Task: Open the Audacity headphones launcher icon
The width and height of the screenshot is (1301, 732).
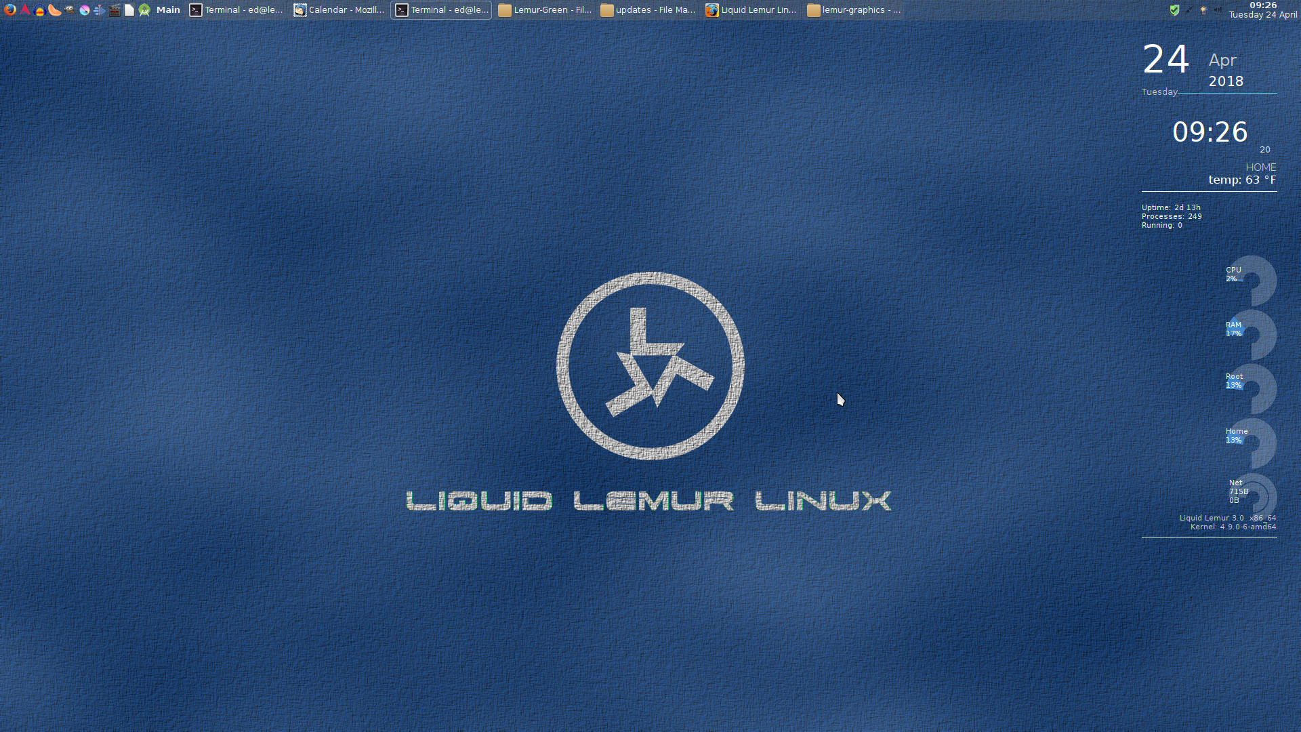Action: tap(40, 10)
